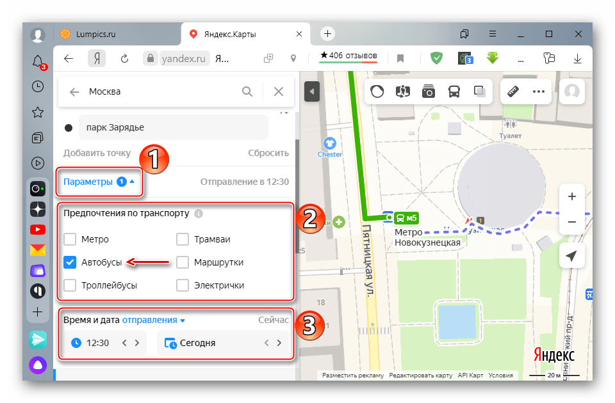Click the traffic layer icon on map

377,92
